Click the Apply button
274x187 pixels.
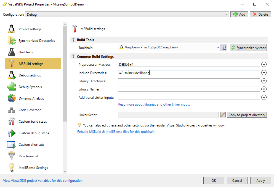tap(260, 181)
